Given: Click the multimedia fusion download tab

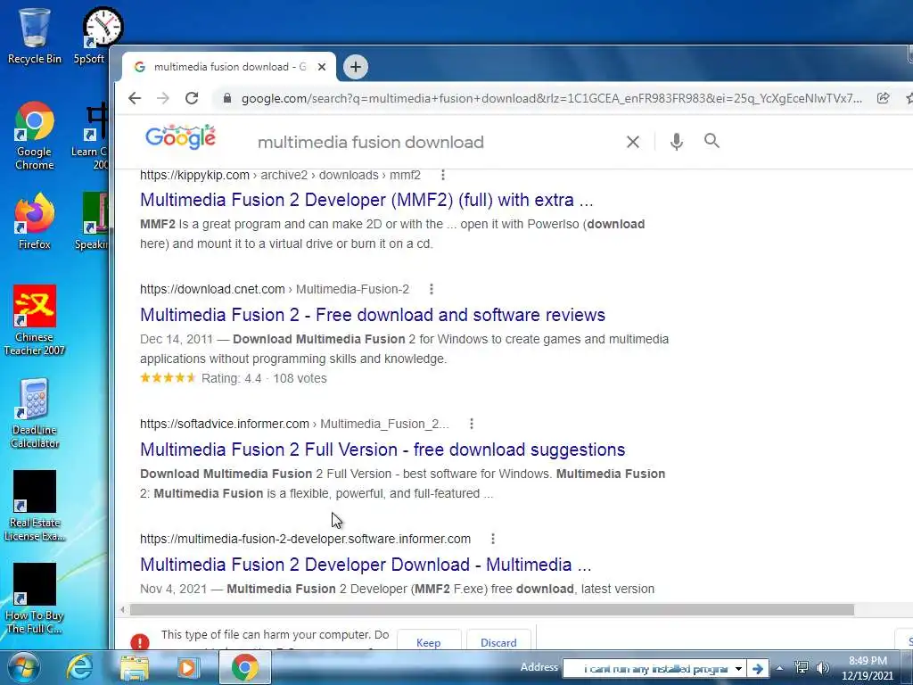Looking at the screenshot, I should [229, 67].
